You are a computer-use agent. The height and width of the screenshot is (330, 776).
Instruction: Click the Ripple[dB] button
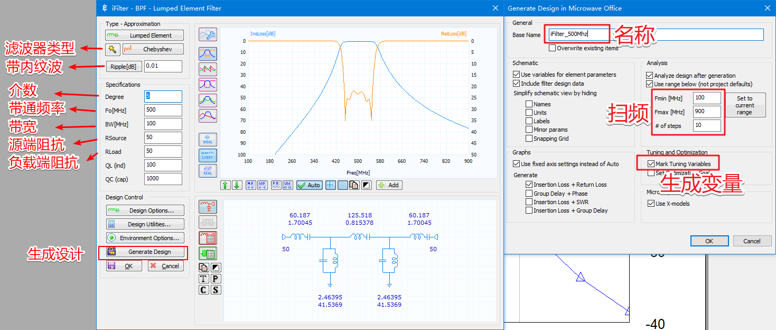pos(124,67)
